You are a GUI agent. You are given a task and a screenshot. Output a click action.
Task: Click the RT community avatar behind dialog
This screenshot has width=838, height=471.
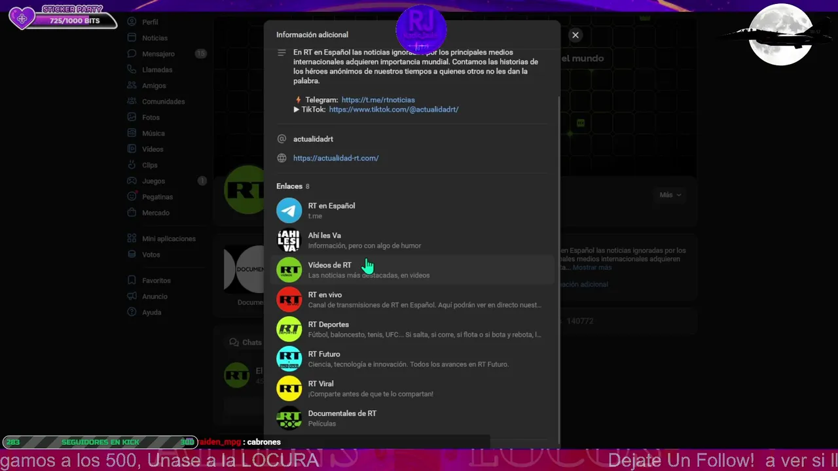pyautogui.click(x=244, y=190)
